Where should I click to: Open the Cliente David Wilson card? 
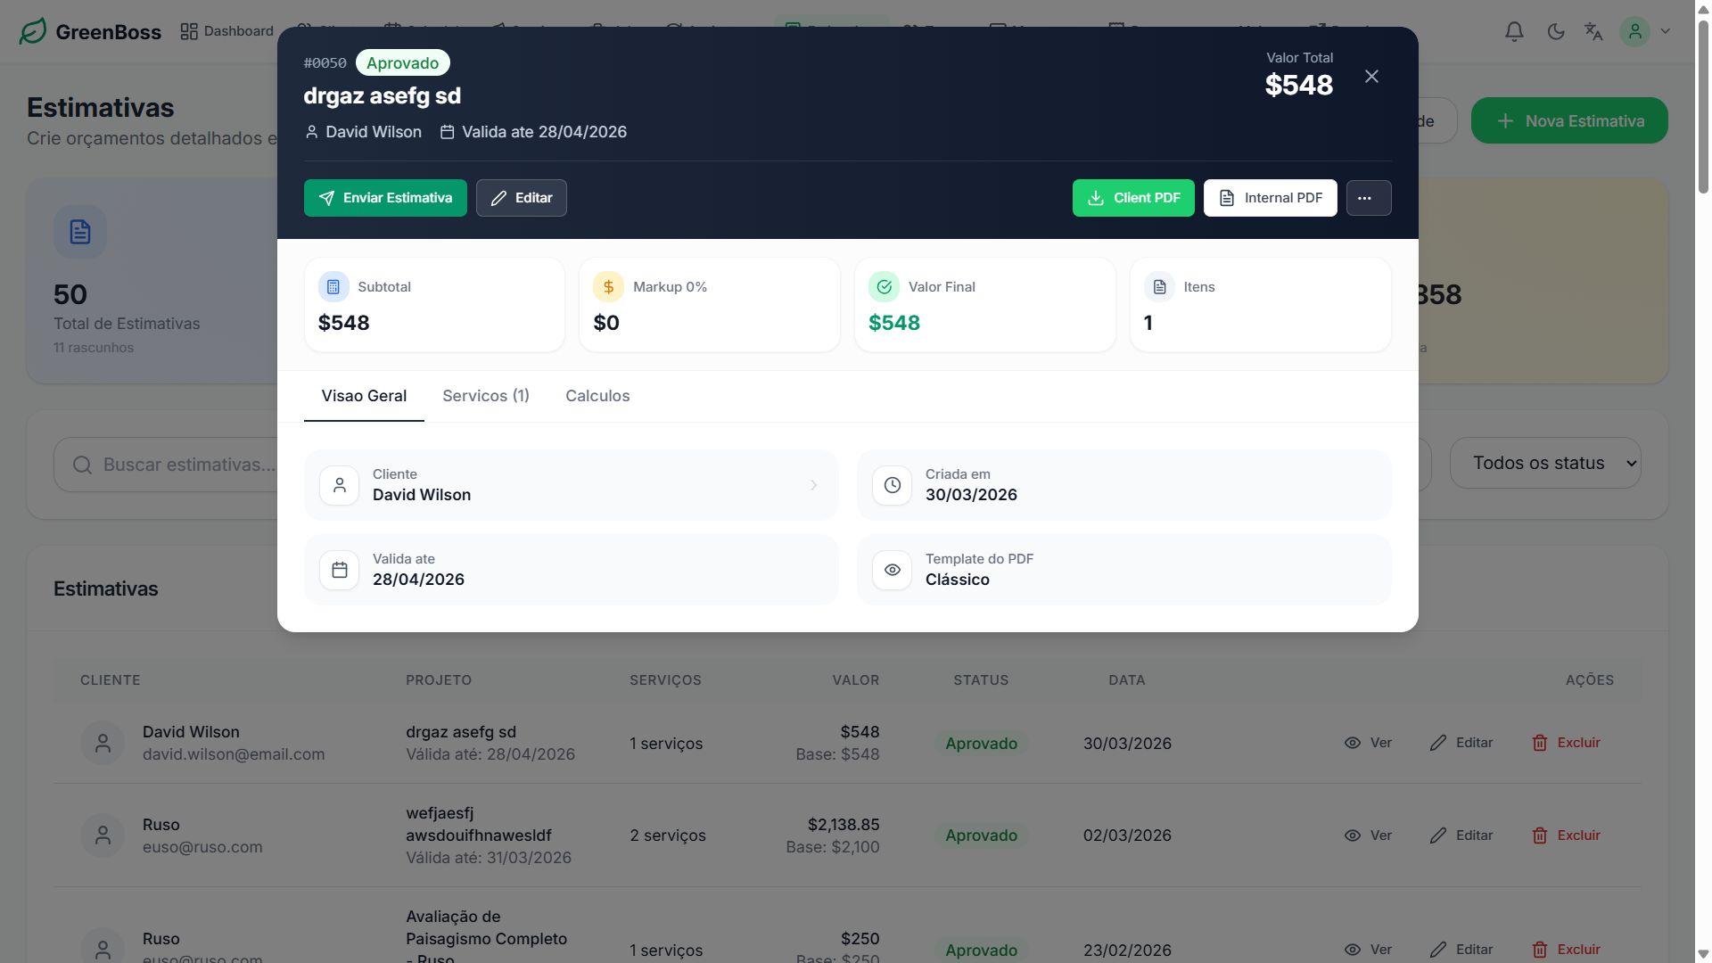pyautogui.click(x=572, y=485)
